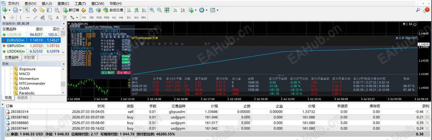
Task: Switch timeframe to H1
Action: (114, 17)
